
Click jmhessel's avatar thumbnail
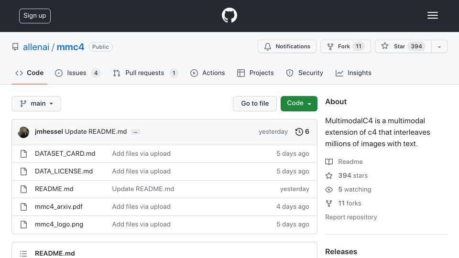point(23,132)
